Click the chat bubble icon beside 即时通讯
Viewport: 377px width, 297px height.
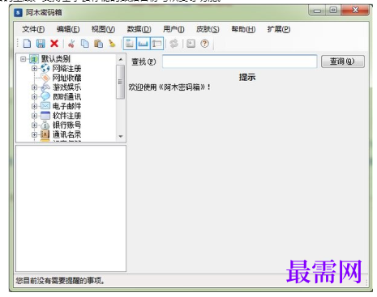click(45, 96)
